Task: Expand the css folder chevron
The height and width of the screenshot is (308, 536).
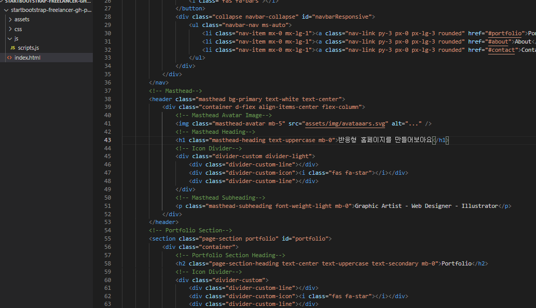Action: (x=10, y=29)
